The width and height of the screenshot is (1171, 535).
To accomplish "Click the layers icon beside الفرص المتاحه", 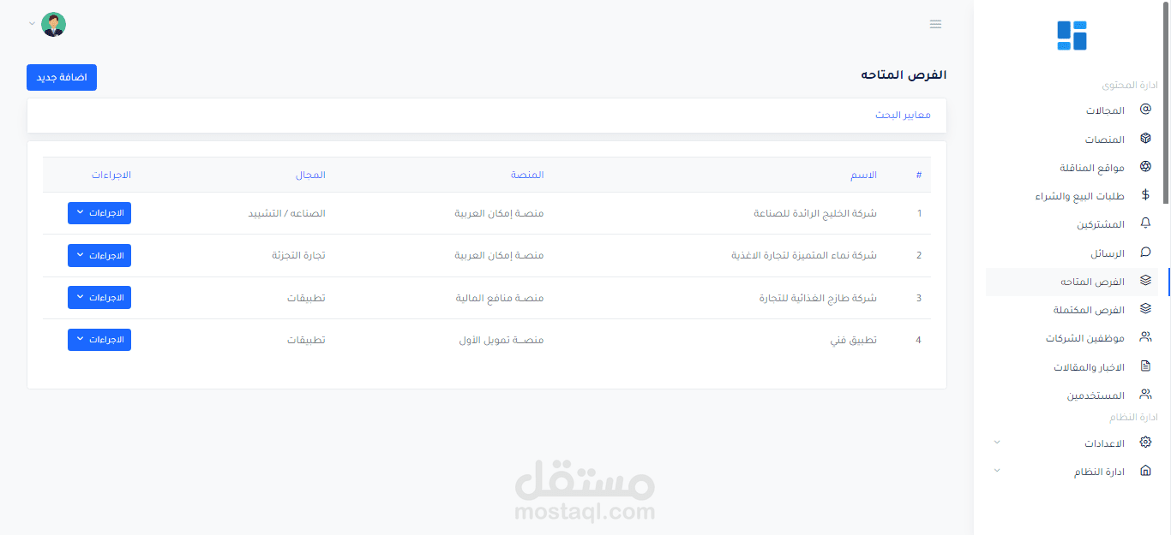I will (1145, 281).
